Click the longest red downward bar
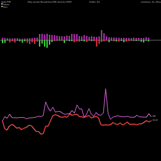This screenshot has width=161, height=161. pyautogui.click(x=97, y=43)
